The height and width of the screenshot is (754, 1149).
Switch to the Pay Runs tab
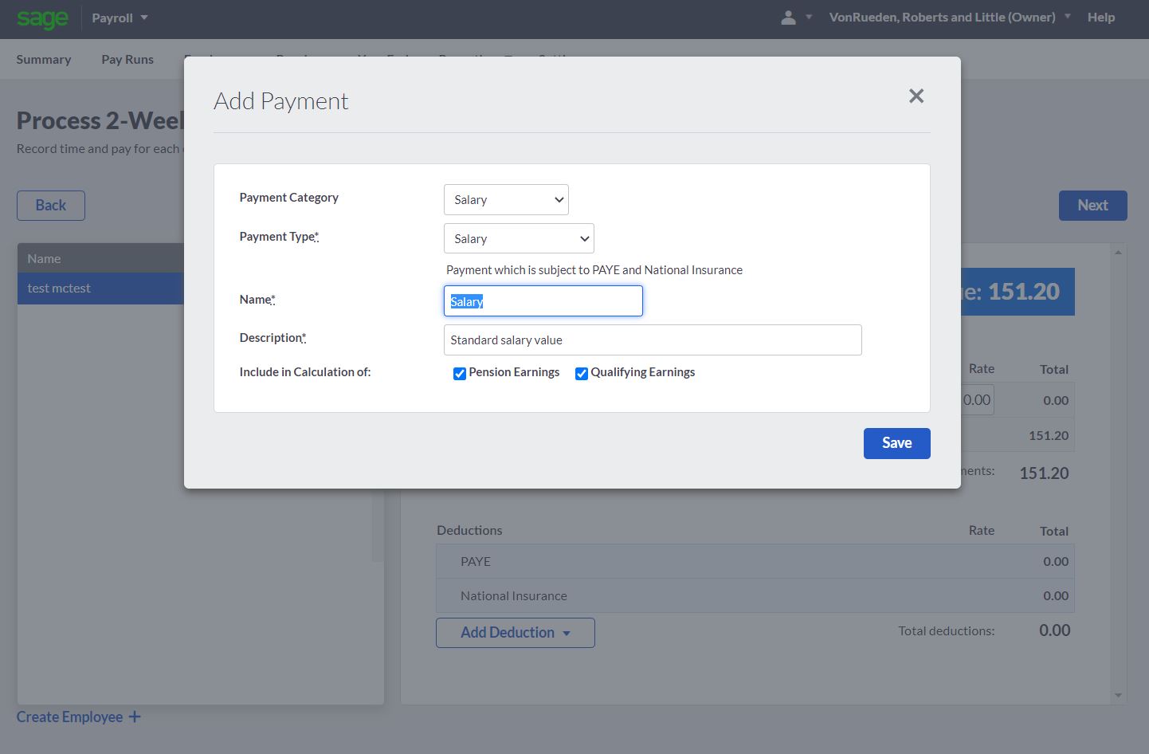click(127, 60)
